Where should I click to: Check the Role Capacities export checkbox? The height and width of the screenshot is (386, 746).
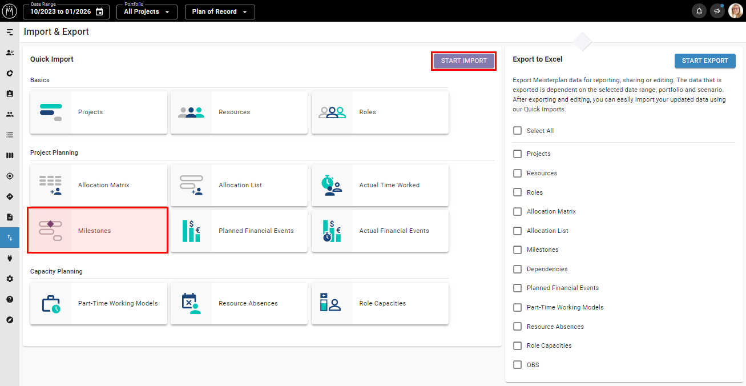point(518,345)
